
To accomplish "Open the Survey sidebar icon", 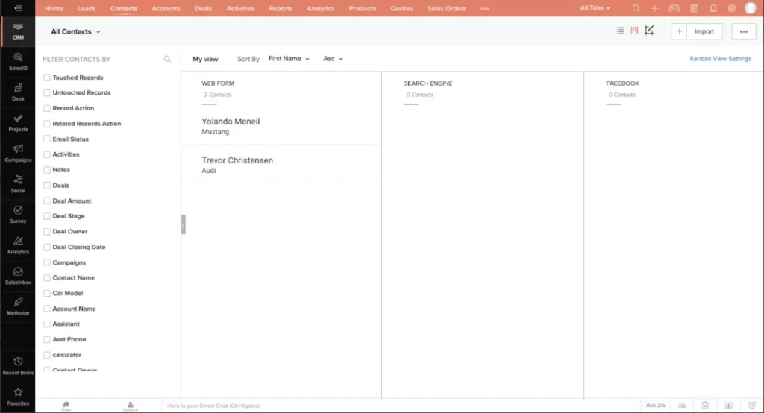I will (x=18, y=214).
